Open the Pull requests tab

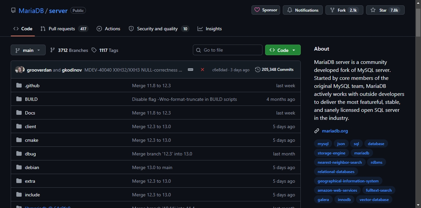tap(64, 29)
